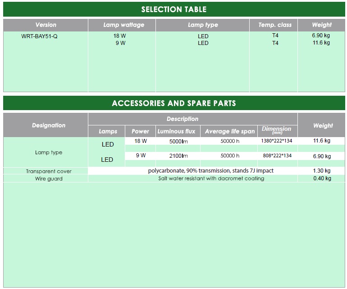The image size is (347, 289).
Task: Select 11.6 kg in Selection Table
Action: [321, 42]
